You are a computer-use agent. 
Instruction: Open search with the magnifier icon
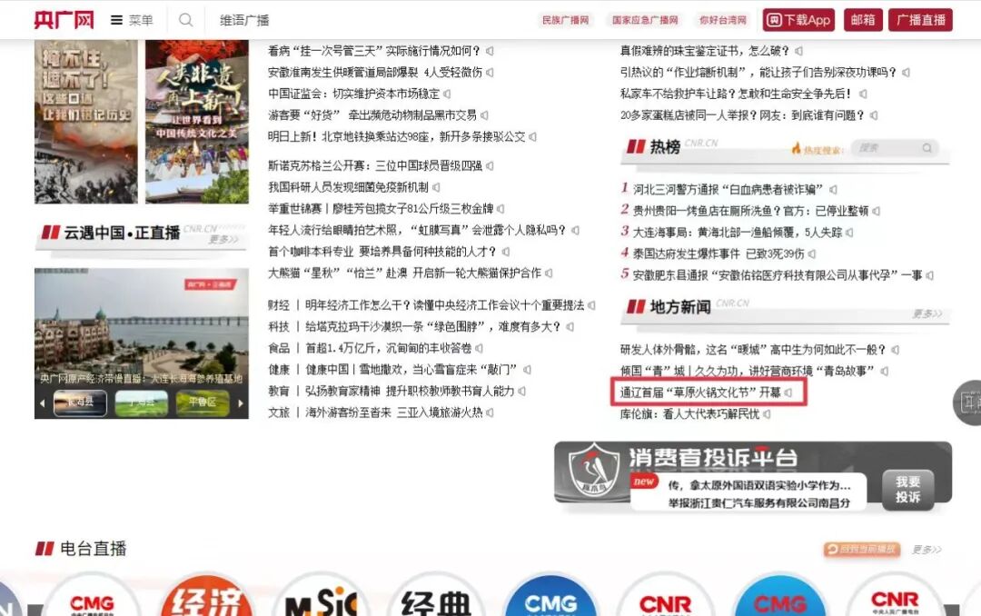click(186, 19)
